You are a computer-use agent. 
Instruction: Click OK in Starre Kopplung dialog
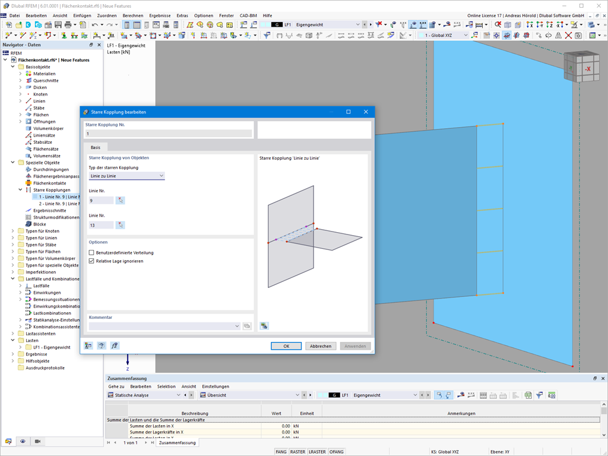pyautogui.click(x=286, y=346)
